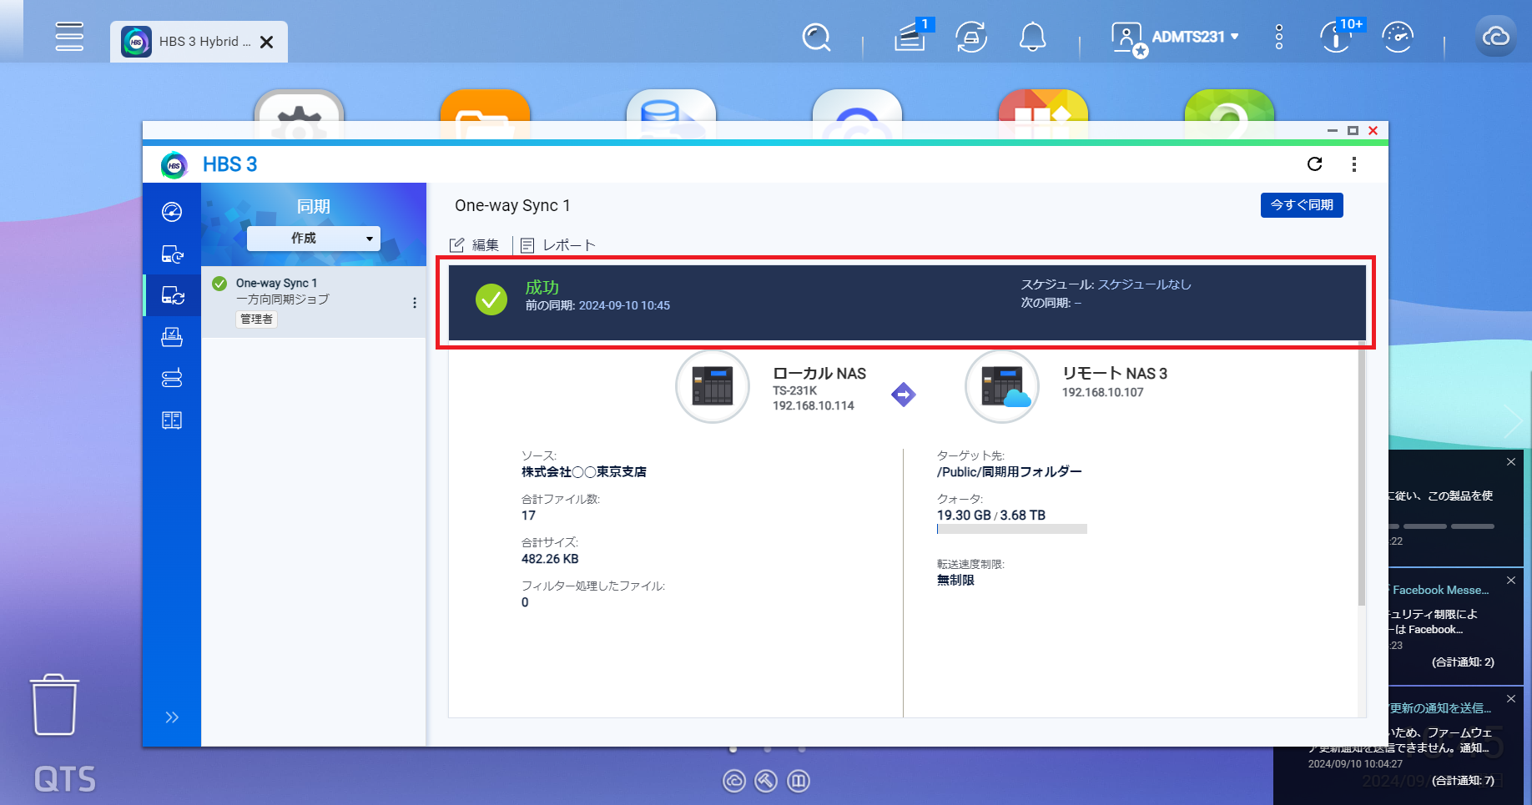The image size is (1532, 805).
Task: Open the レポート report
Action: pos(558,245)
